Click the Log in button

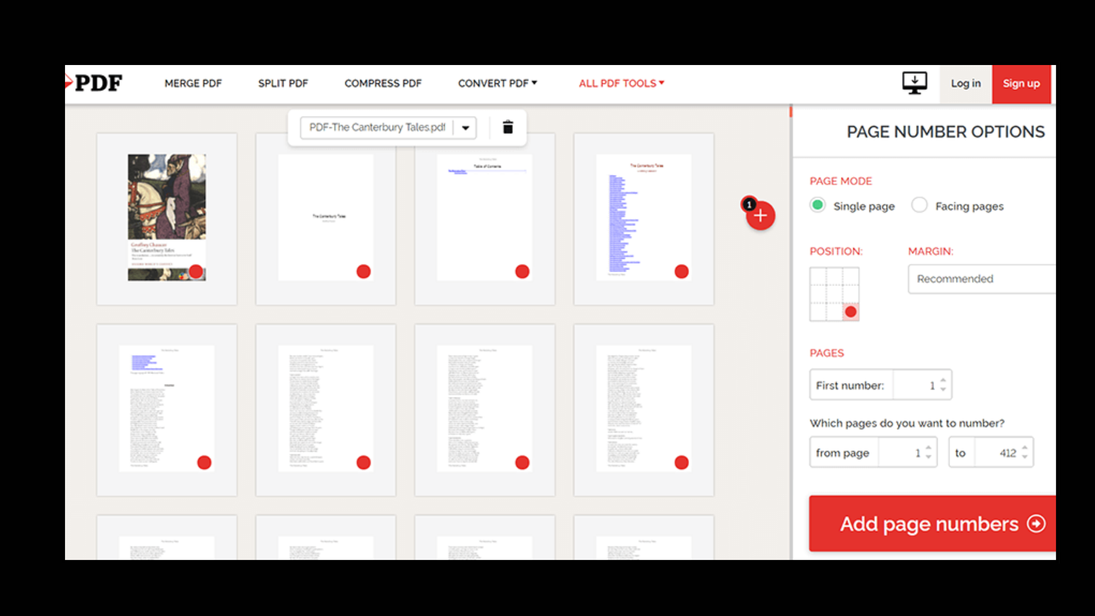[x=965, y=83]
